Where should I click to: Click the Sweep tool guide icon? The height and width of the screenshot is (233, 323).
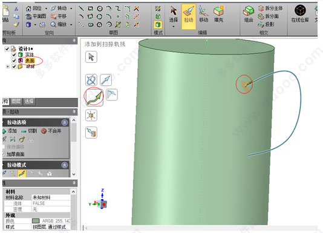(x=94, y=97)
